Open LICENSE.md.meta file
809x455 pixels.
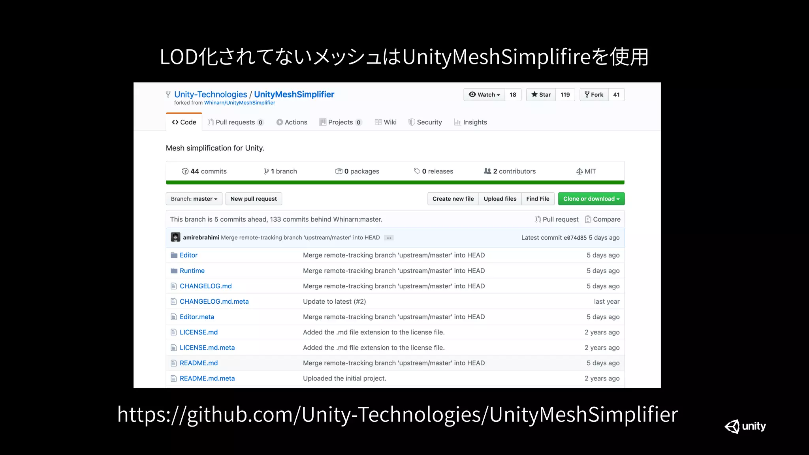pyautogui.click(x=207, y=348)
